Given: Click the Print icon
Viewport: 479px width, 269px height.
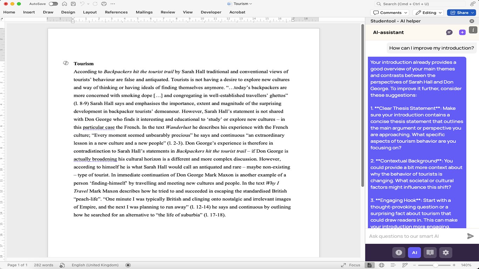Looking at the screenshot, I should [x=104, y=4].
